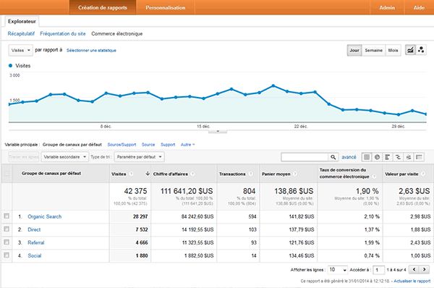The width and height of the screenshot is (434, 288).
Task: Switch to line chart view
Action: 410,50
